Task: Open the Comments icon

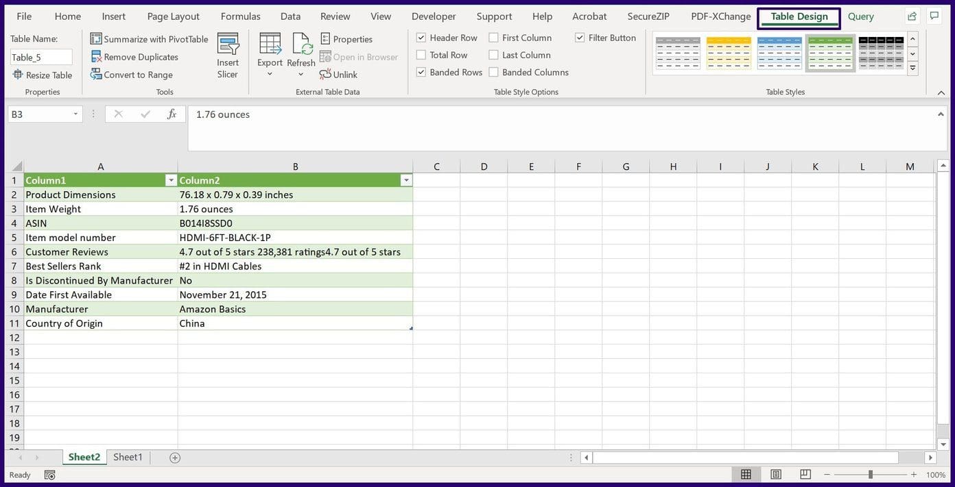Action: pos(934,16)
